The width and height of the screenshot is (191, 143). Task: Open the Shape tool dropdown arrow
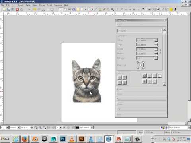tap(86, 9)
